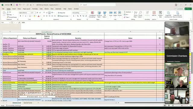This screenshot has width=193, height=109.
Task: Click the Format Painter tool
Action: (12, 17)
